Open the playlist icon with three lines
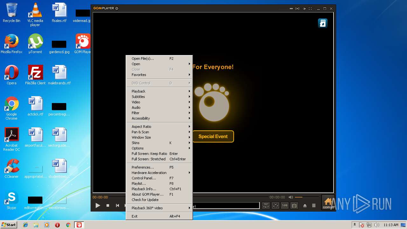The height and width of the screenshot is (229, 407). tap(314, 206)
